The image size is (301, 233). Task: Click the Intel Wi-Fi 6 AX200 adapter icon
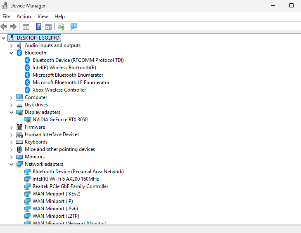tap(27, 179)
